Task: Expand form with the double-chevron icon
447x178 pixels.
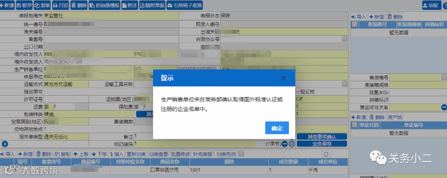Action: (x=4, y=144)
